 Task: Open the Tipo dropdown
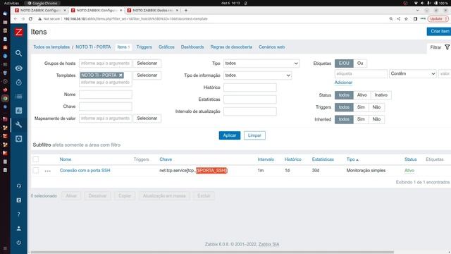261,64
